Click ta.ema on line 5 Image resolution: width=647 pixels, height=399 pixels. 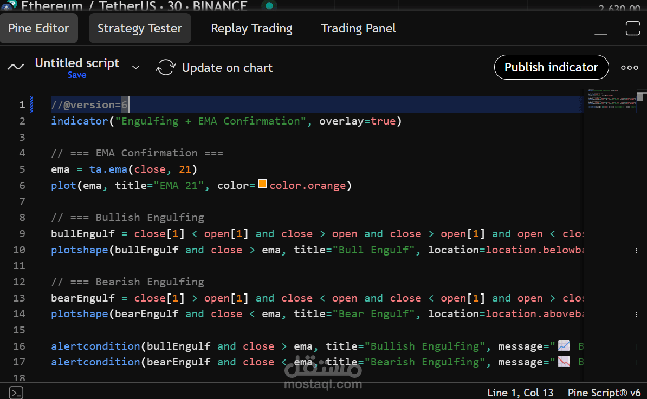click(108, 169)
